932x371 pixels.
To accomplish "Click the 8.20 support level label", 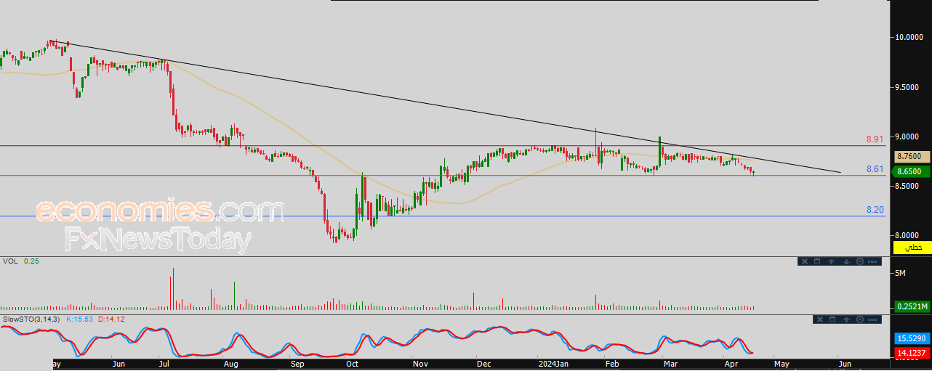I will 875,209.
